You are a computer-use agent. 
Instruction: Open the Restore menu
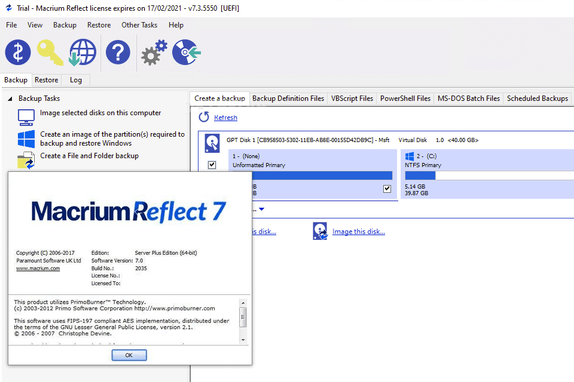(x=99, y=25)
